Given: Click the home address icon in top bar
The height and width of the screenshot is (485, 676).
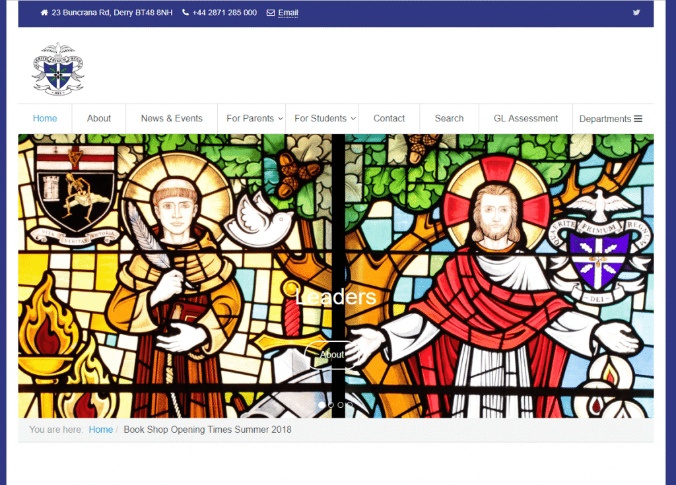Looking at the screenshot, I should 44,13.
